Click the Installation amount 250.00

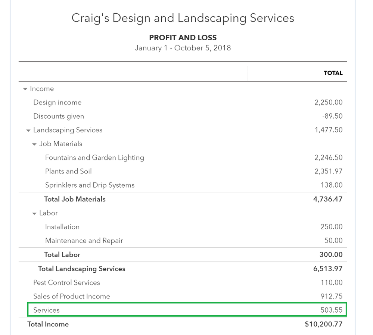click(x=331, y=227)
